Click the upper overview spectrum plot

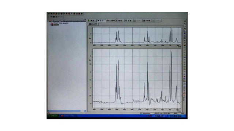pyautogui.click(x=137, y=36)
